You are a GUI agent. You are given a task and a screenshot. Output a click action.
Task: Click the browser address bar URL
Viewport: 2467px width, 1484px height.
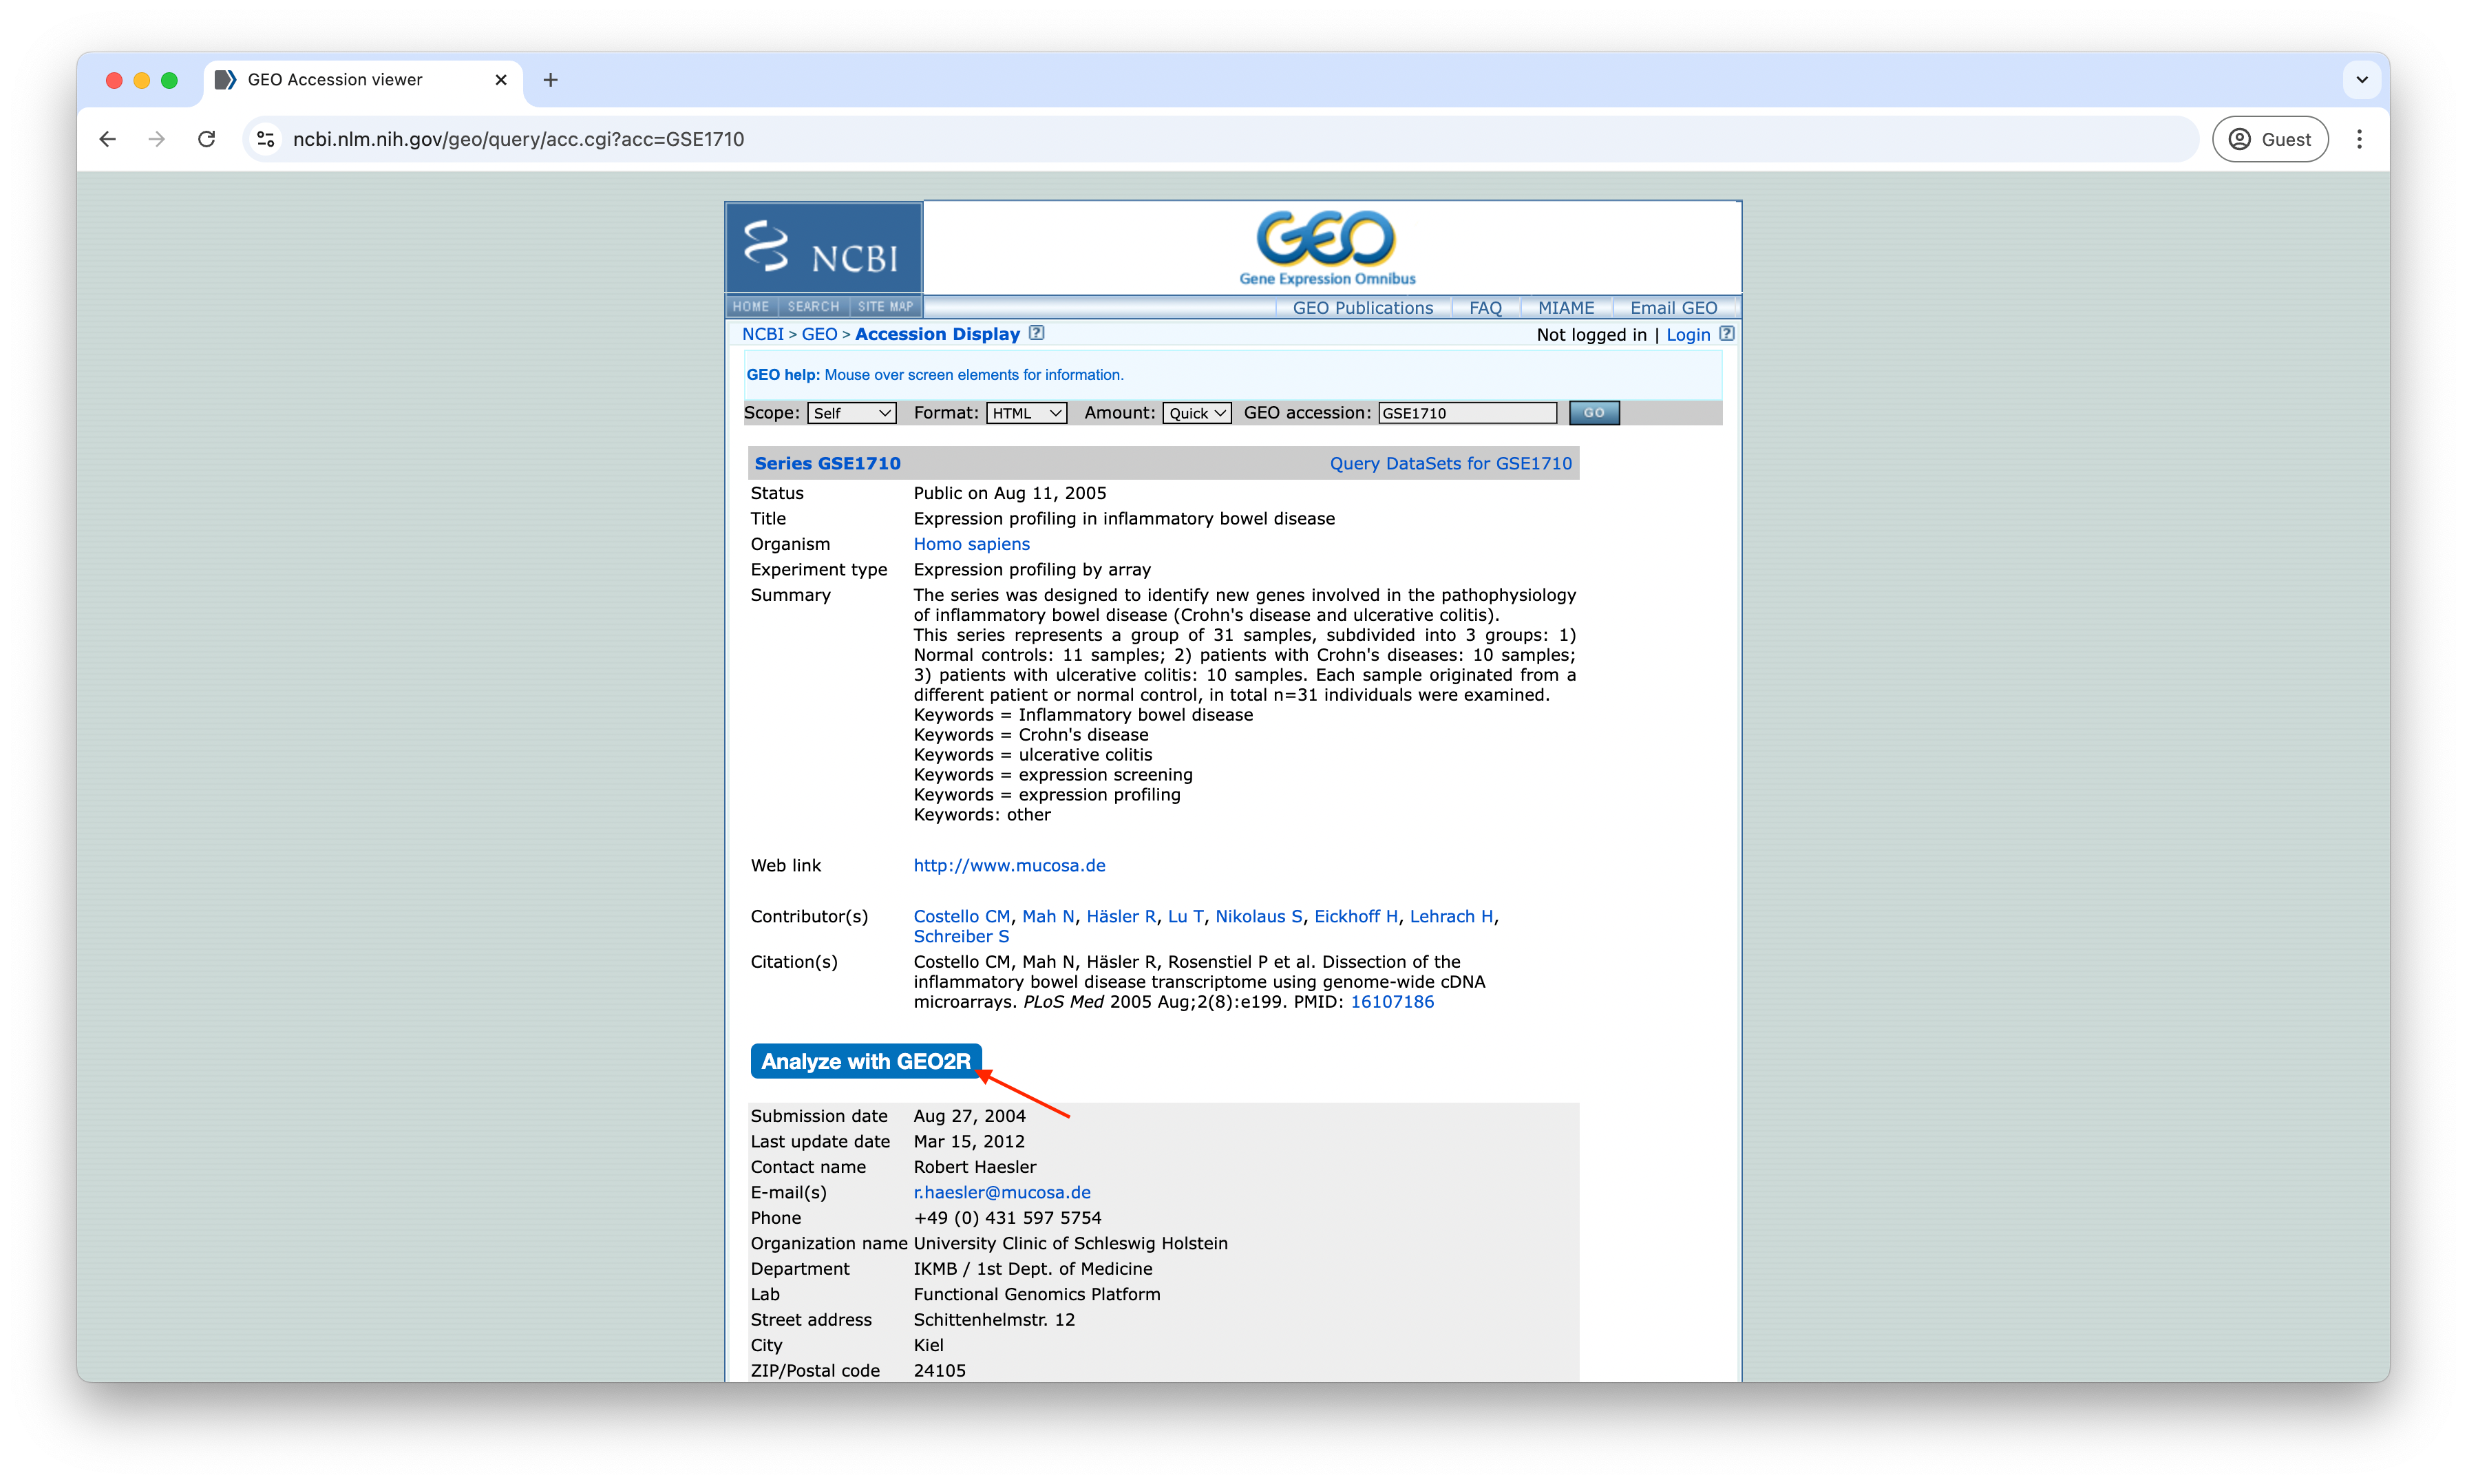click(x=518, y=139)
